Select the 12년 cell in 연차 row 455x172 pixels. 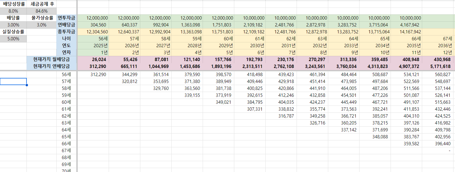[438, 52]
